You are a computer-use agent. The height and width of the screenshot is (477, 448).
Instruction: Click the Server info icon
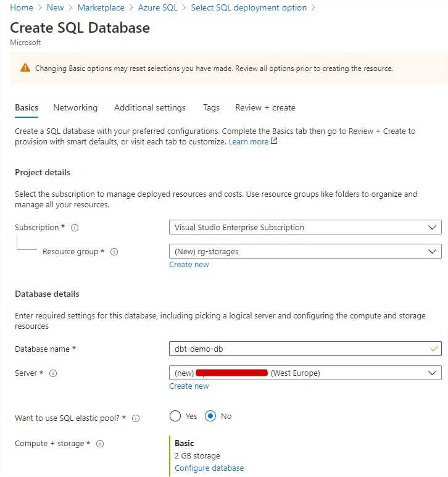coord(53,373)
